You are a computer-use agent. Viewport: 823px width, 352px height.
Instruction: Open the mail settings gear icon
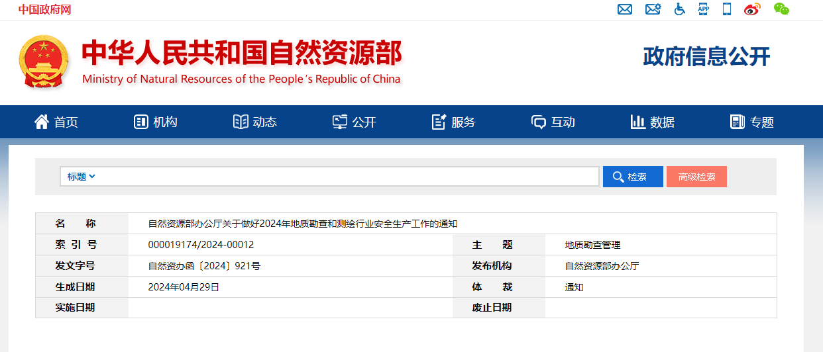pyautogui.click(x=653, y=9)
